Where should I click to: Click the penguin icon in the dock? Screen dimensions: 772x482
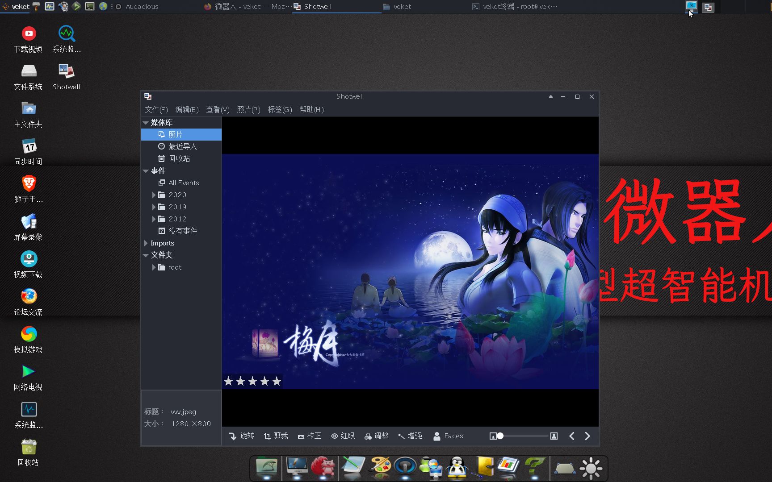pos(457,468)
